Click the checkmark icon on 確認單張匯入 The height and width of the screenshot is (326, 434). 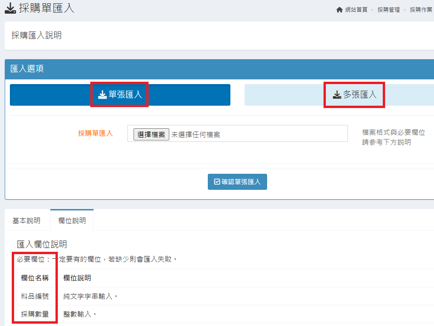click(217, 182)
